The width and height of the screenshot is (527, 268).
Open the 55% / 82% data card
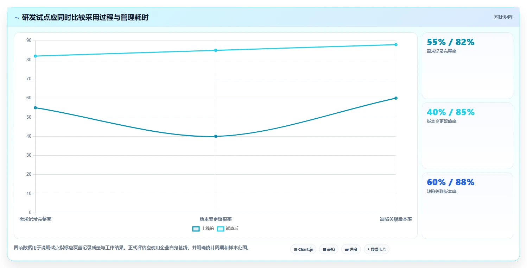pyautogui.click(x=468, y=66)
